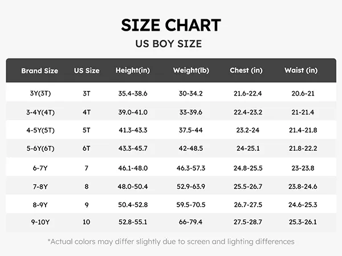
Task: Click the 9-10Y brand size cell
Action: [40, 222]
